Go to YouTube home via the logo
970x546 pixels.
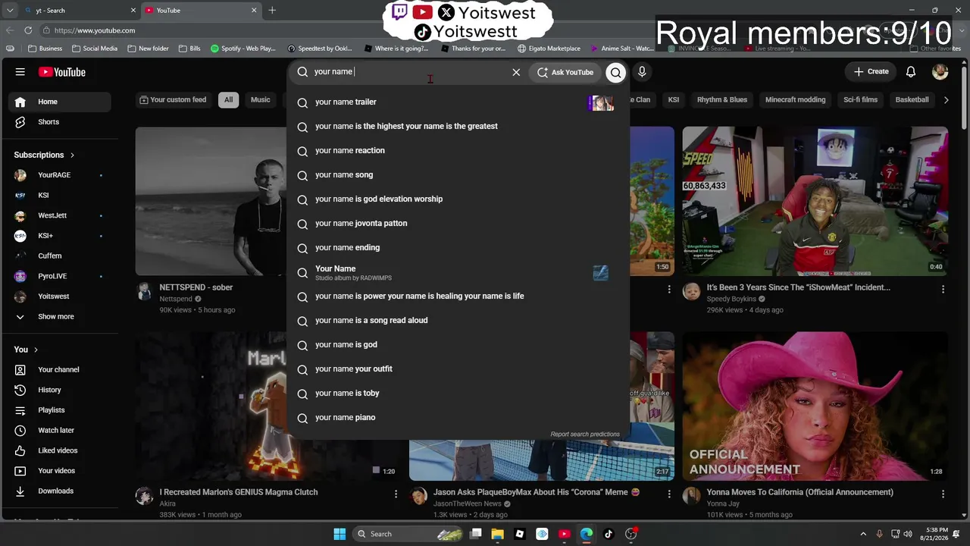coord(62,72)
